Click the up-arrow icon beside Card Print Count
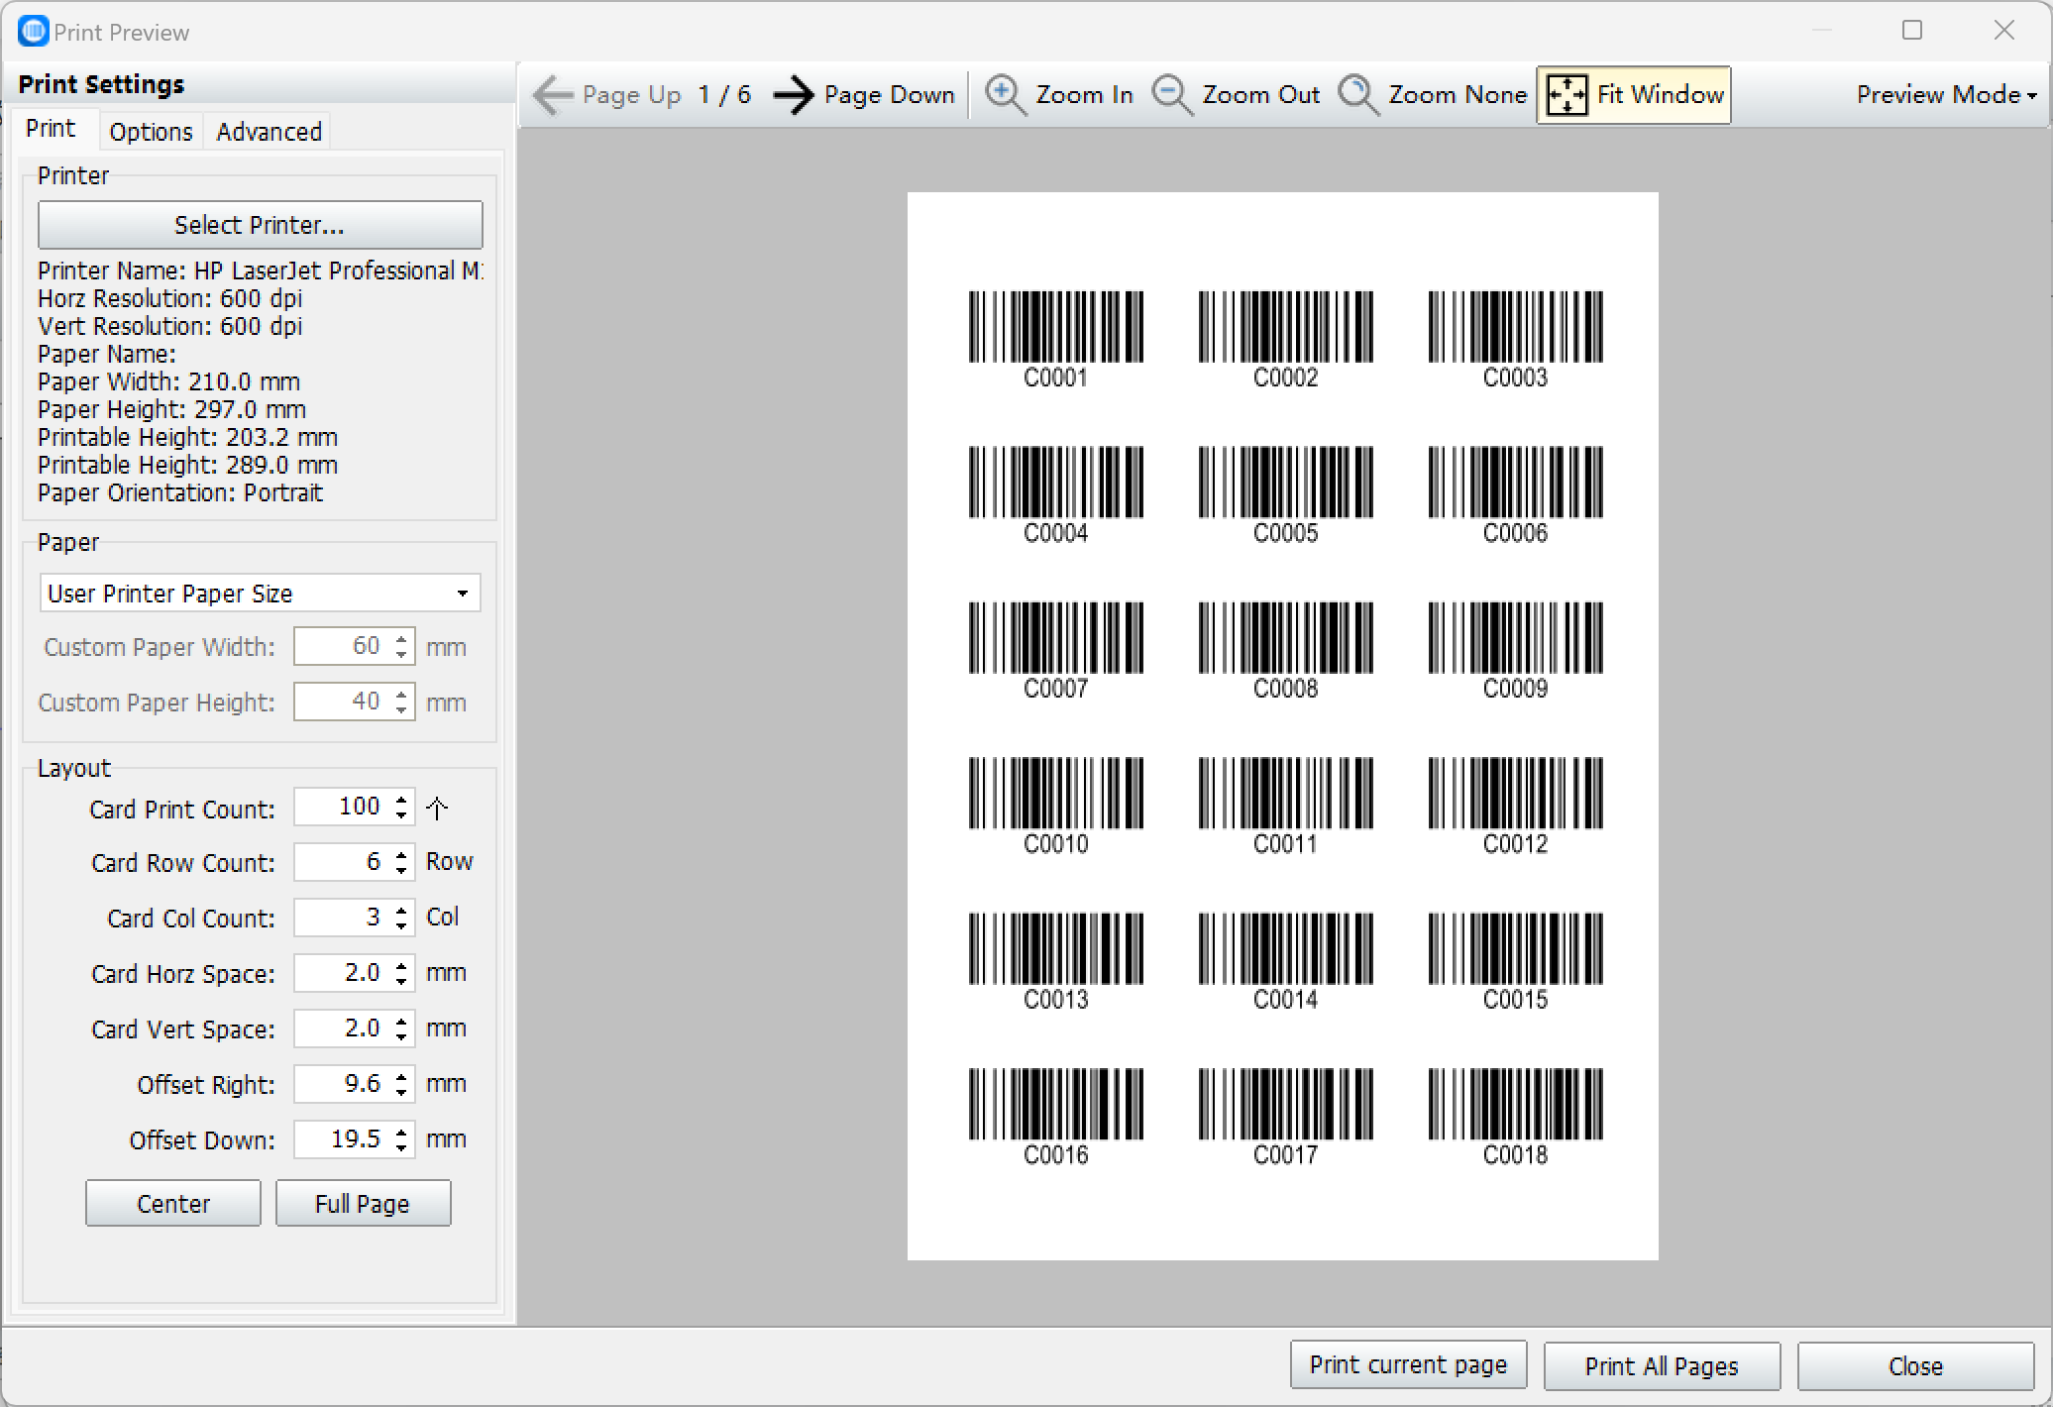 pos(437,809)
